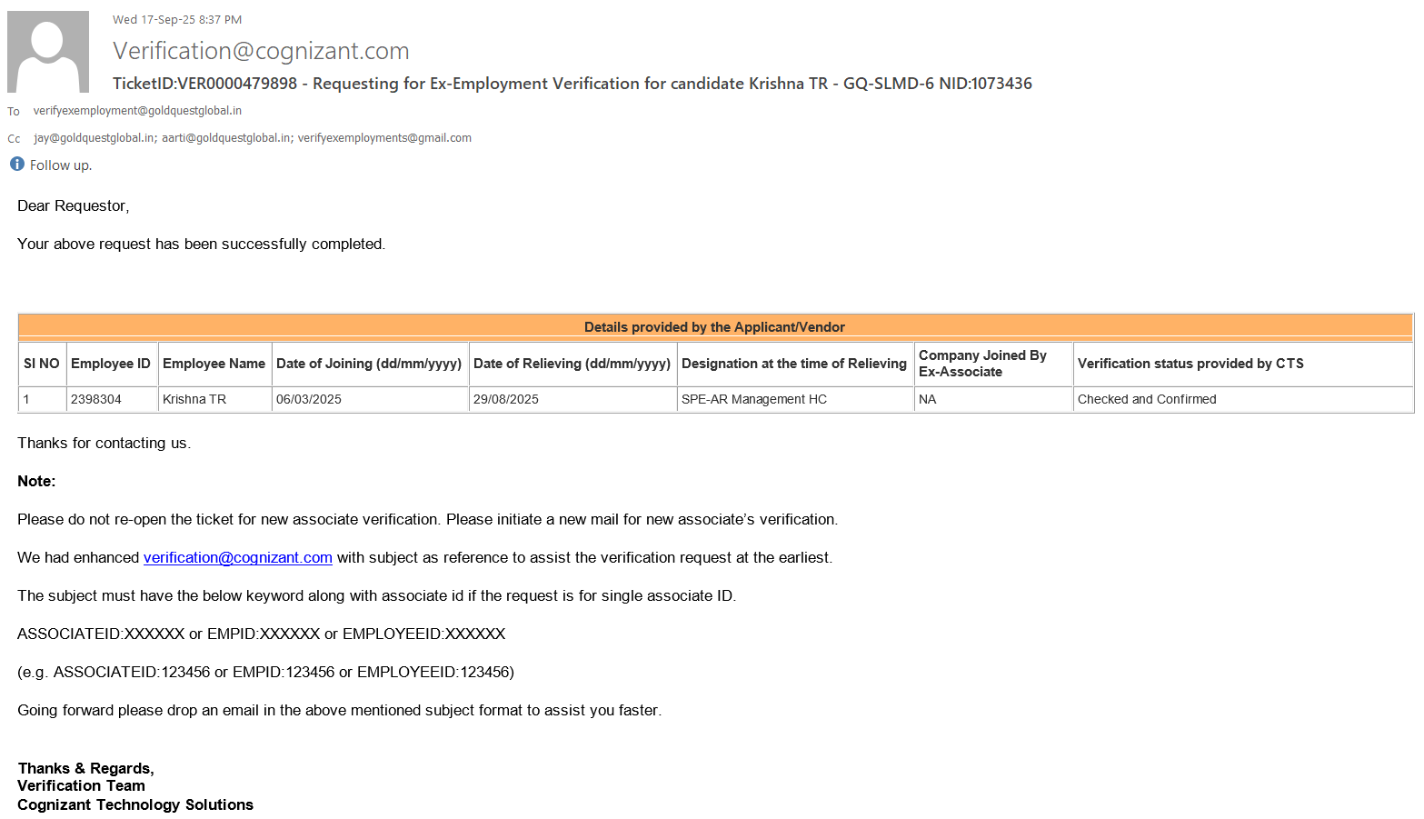
Task: Click the Sl NO column header
Action: (42, 364)
